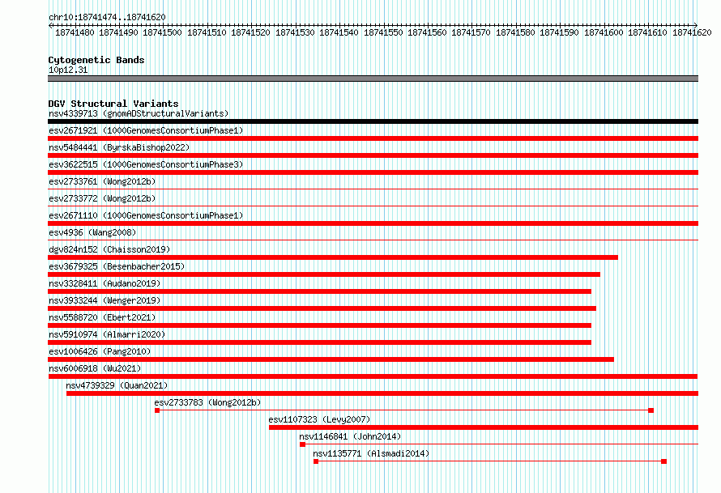This screenshot has width=721, height=493.
Task: Click ruler position 18741530
Action: 295,32
